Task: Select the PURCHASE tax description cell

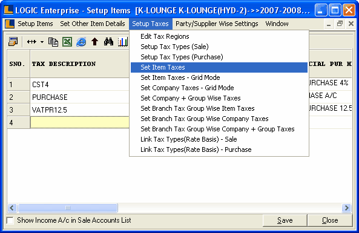Action: 80,97
